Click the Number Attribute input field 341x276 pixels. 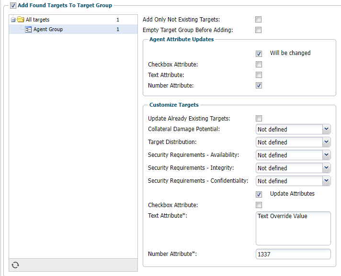coord(293,254)
